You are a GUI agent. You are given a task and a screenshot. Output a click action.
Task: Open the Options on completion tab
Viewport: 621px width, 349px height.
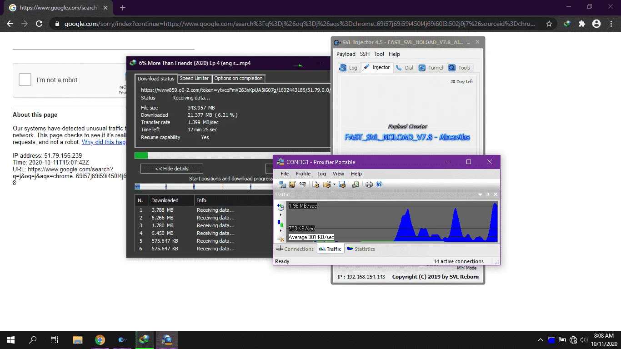click(x=238, y=79)
